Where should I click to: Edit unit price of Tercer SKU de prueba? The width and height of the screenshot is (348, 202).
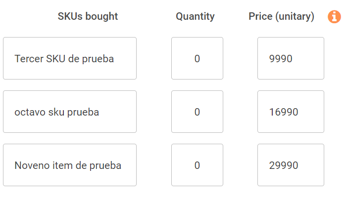pos(291,58)
